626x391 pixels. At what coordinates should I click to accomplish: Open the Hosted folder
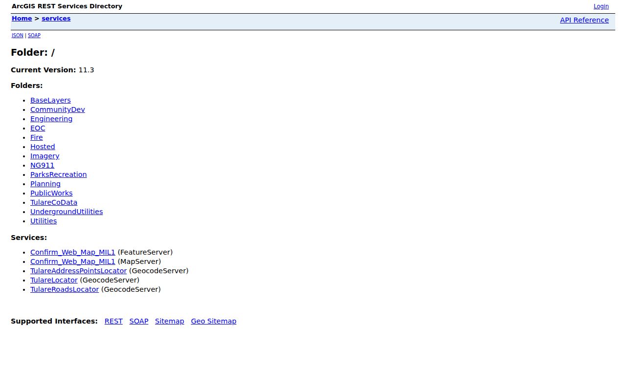point(43,147)
